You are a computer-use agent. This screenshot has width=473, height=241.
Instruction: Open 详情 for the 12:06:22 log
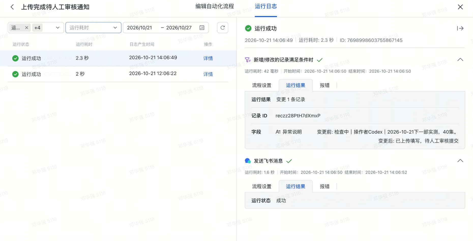tap(208, 74)
